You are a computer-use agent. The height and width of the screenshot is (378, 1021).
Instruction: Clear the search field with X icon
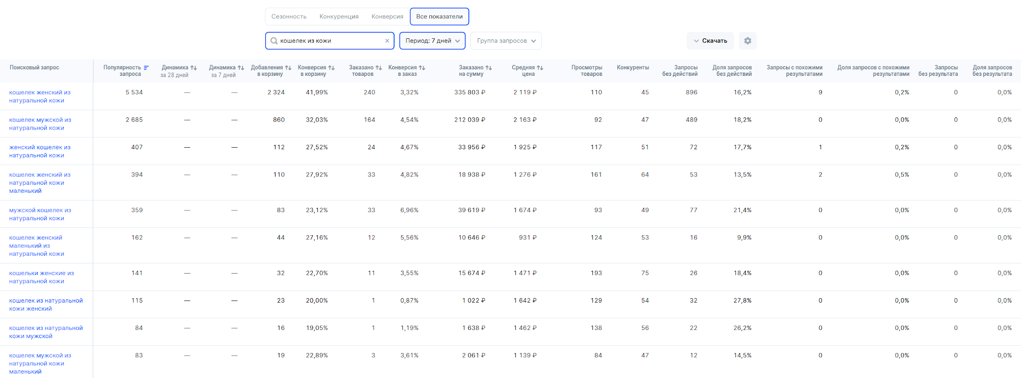[387, 41]
